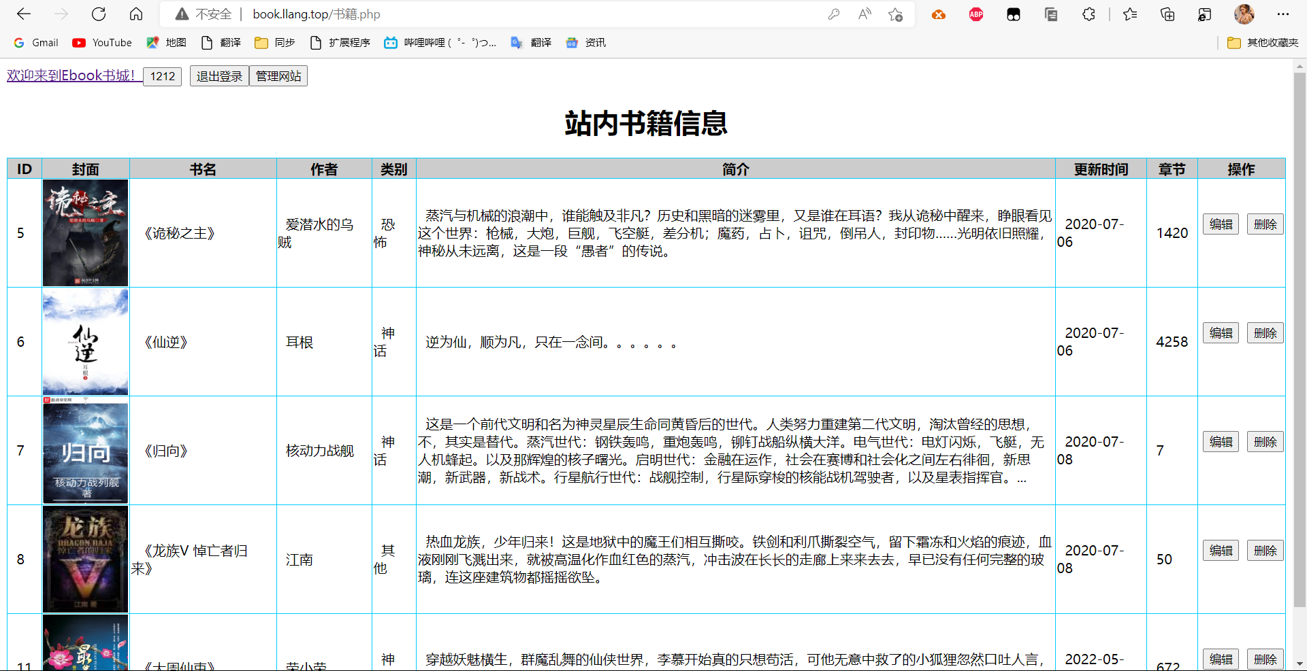Click the 仙逆 cover image
Image resolution: width=1307 pixels, height=671 pixels.
[x=85, y=342]
